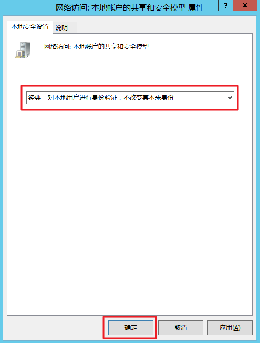Open the 经典 authentication model combo box
Screen dimensions: 260x343
coord(130,97)
